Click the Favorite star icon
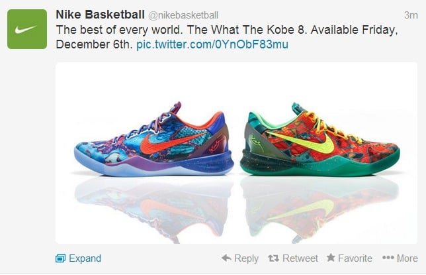 [331, 257]
